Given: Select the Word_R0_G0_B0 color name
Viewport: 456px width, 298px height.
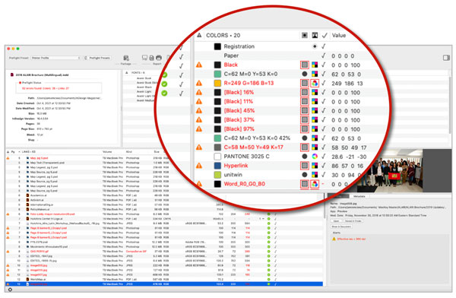Looking at the screenshot, I should pyautogui.click(x=244, y=184).
